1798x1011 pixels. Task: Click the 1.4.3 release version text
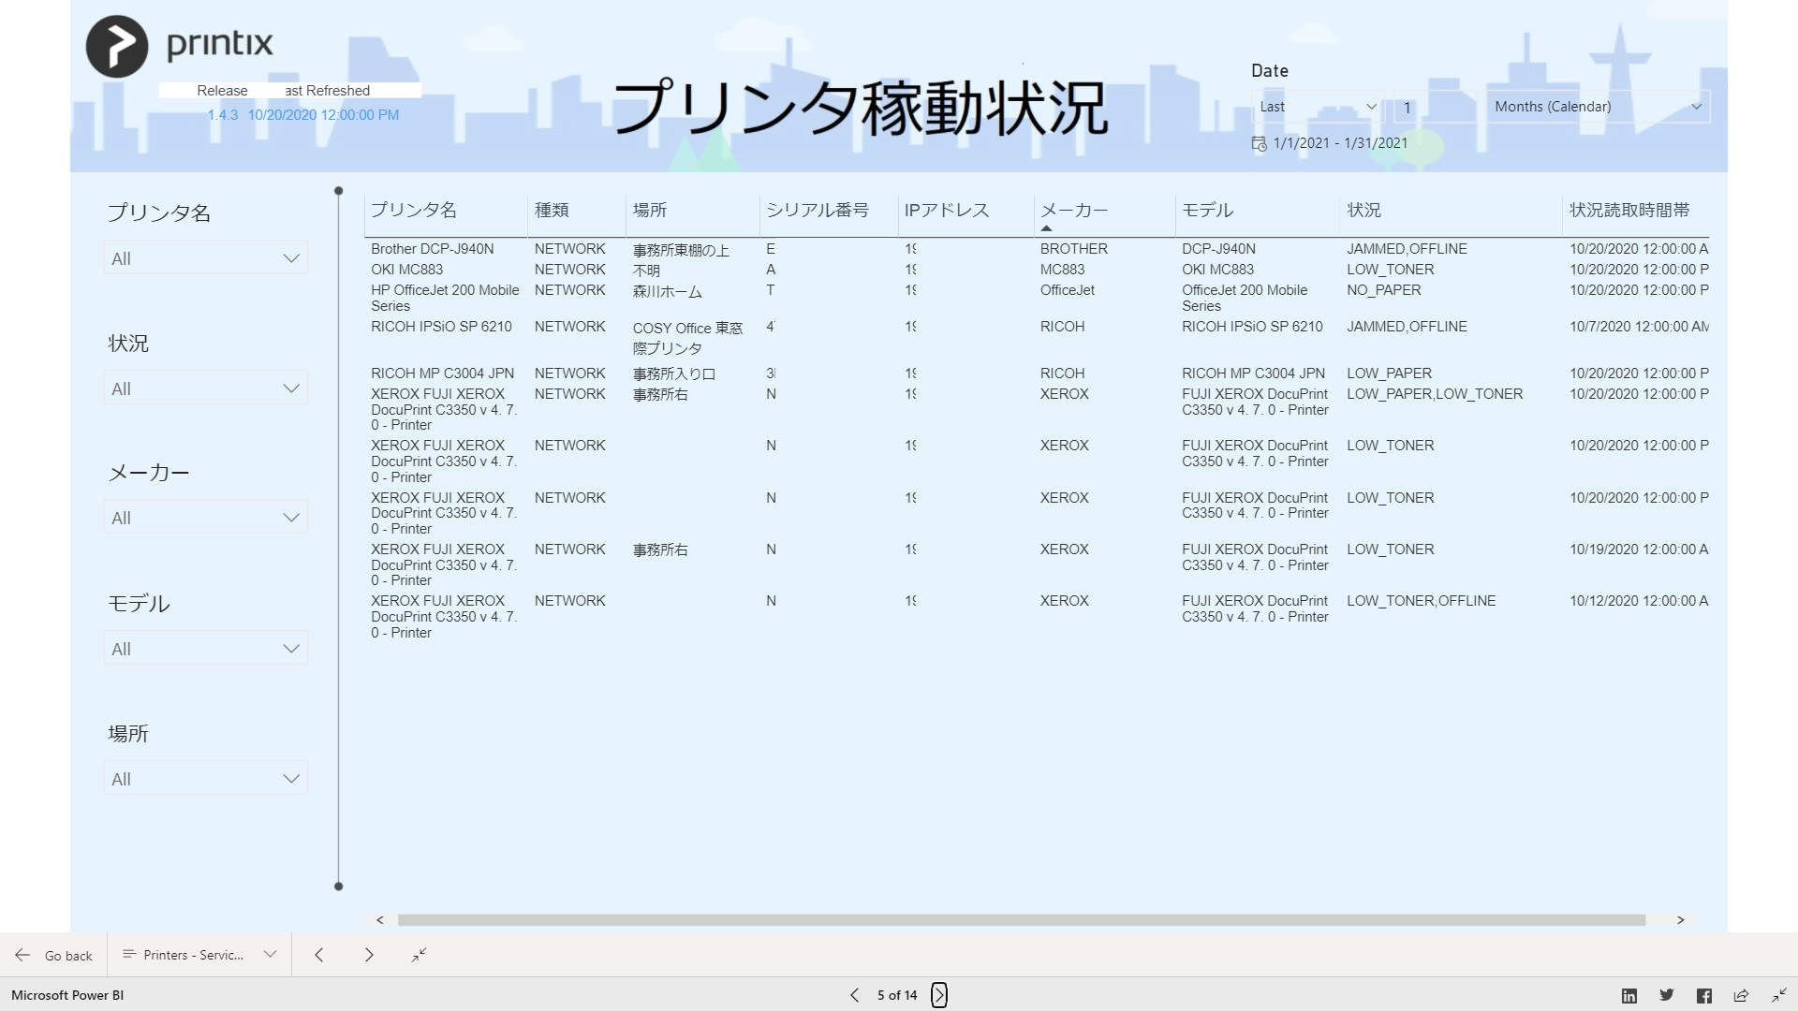(223, 115)
